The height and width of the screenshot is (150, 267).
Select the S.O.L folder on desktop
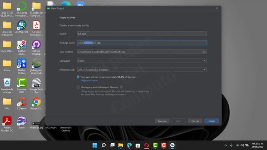[x=7, y=103]
